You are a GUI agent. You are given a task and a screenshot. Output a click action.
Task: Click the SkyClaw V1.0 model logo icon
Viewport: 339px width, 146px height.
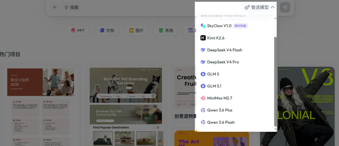point(203,26)
